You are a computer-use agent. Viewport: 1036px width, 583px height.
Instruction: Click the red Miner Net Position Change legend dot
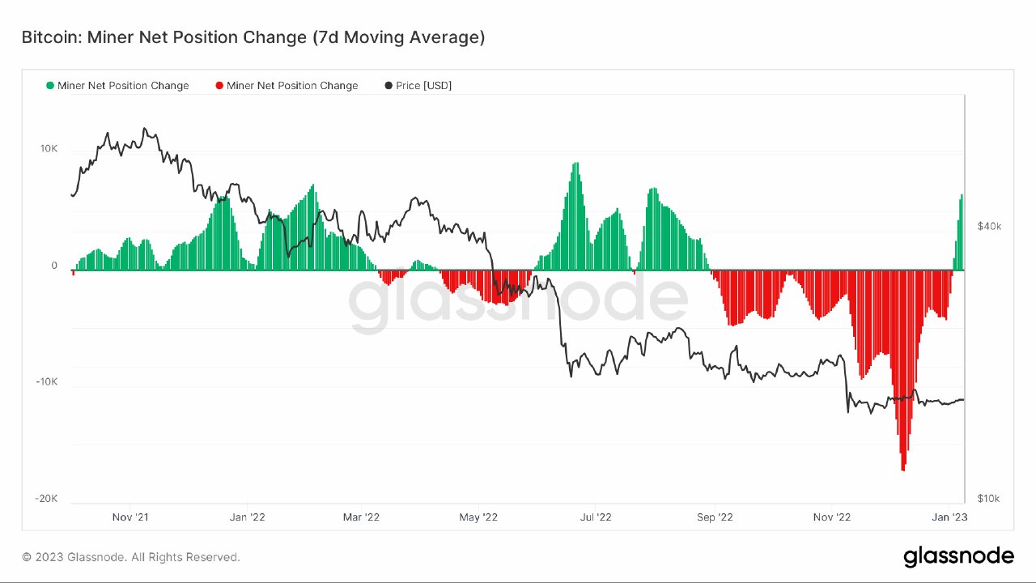click(x=220, y=86)
